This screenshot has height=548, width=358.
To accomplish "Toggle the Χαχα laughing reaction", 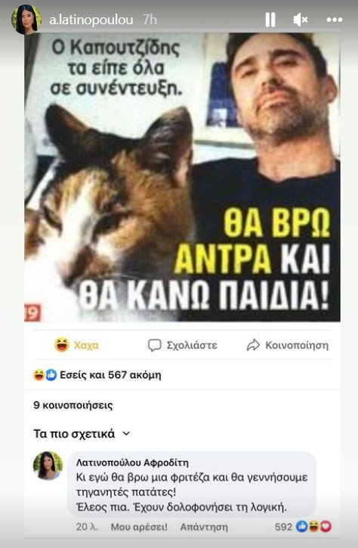I will coord(77,345).
